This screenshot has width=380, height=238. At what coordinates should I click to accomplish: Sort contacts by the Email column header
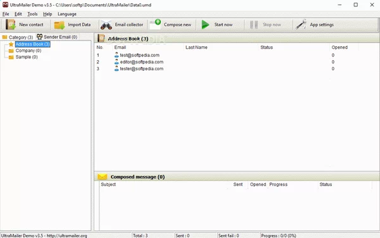[x=120, y=47]
